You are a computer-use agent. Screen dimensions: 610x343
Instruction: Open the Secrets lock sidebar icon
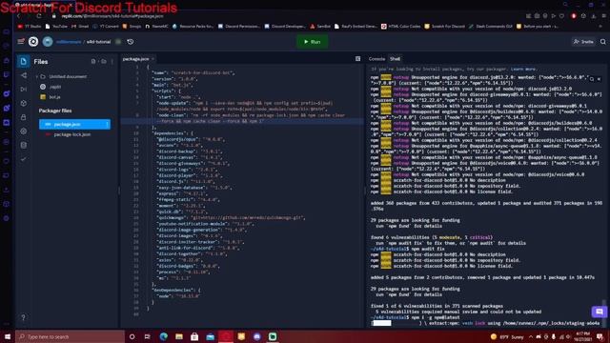tap(23, 117)
